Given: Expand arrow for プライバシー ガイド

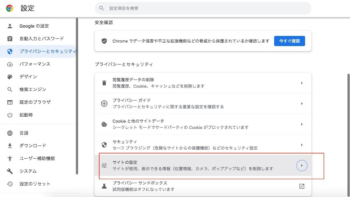Looking at the screenshot, I should point(302,104).
